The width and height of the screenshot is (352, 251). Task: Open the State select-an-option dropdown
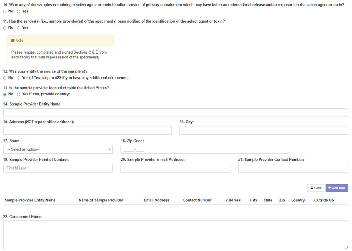(58, 149)
